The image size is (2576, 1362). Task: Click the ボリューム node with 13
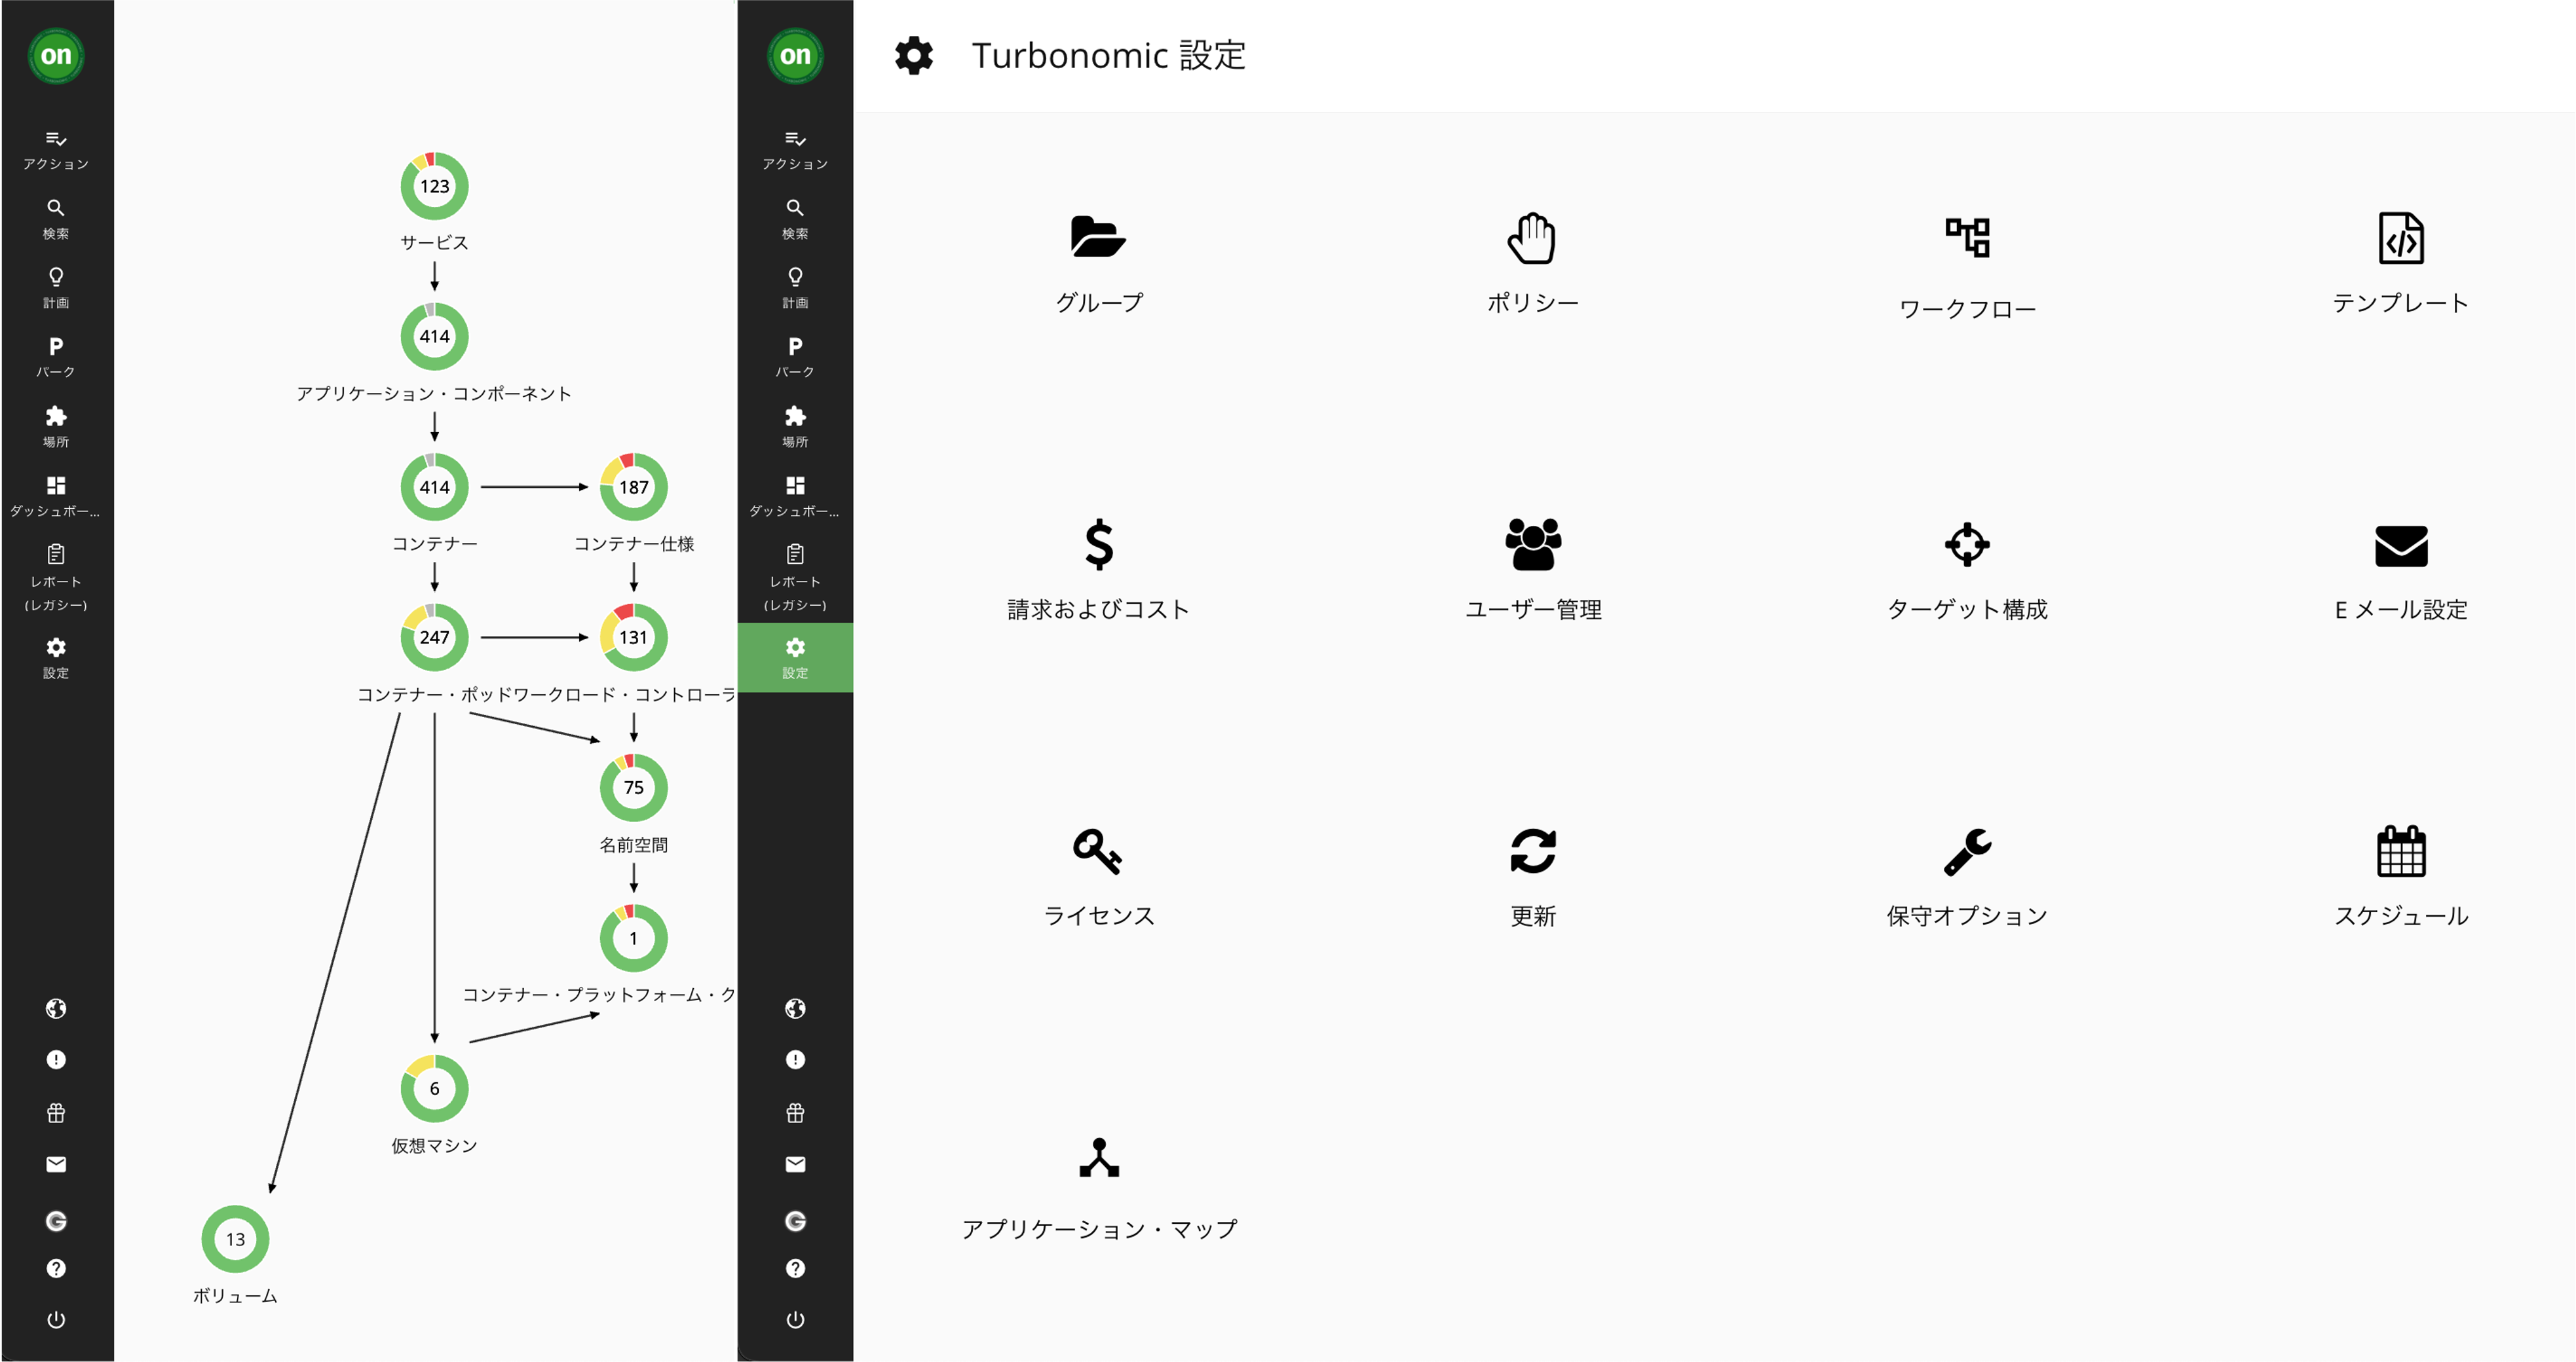point(235,1239)
